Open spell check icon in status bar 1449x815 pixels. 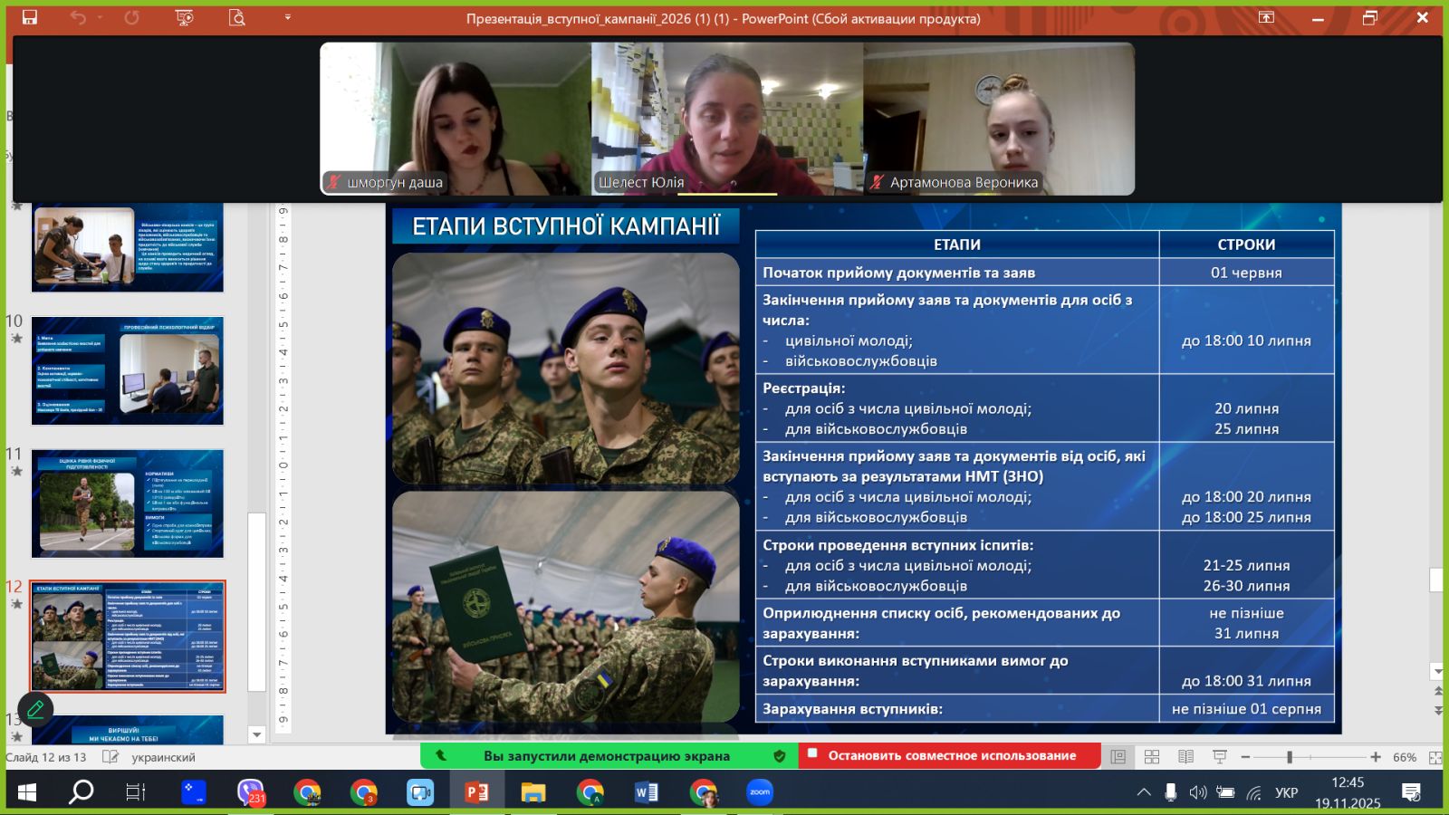coord(110,757)
